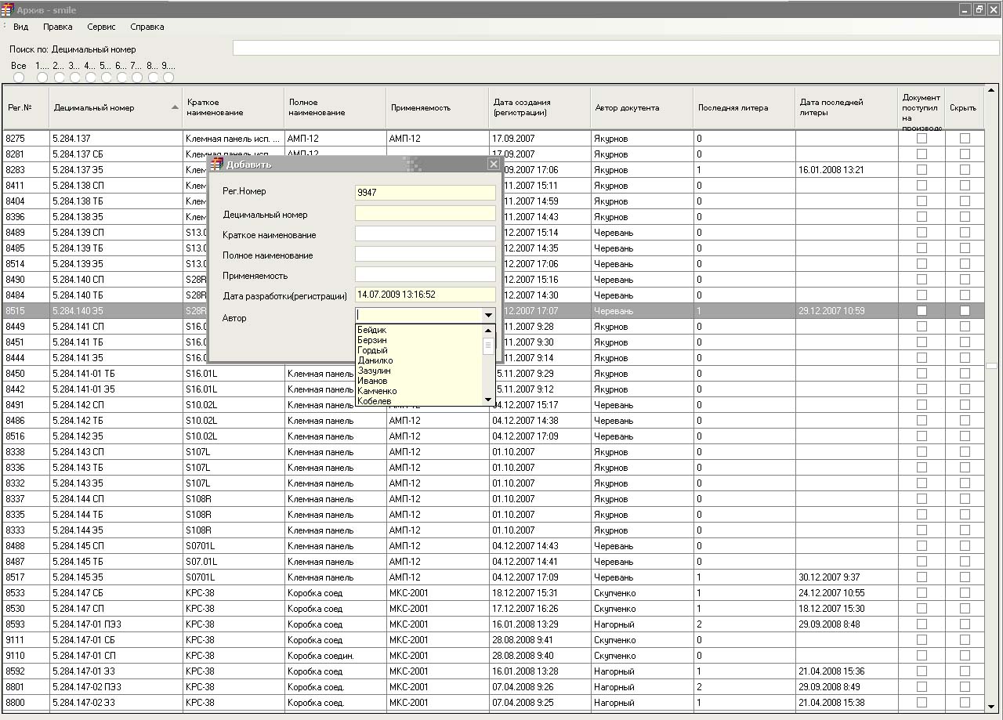Click the author list's scroll-up arrow
1003x720 pixels.
[488, 331]
